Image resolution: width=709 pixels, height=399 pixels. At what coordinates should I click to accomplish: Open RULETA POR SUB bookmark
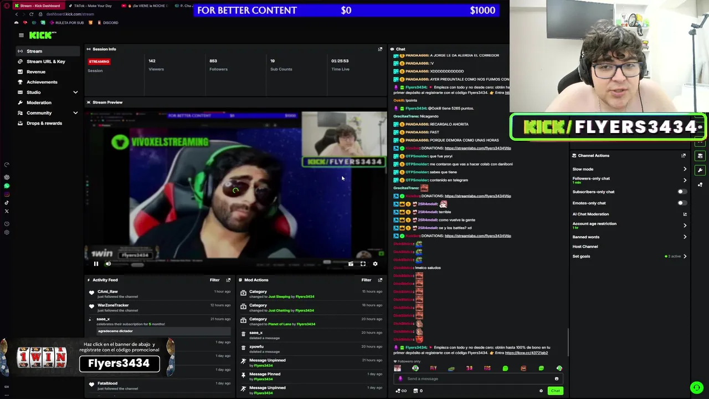66,23
